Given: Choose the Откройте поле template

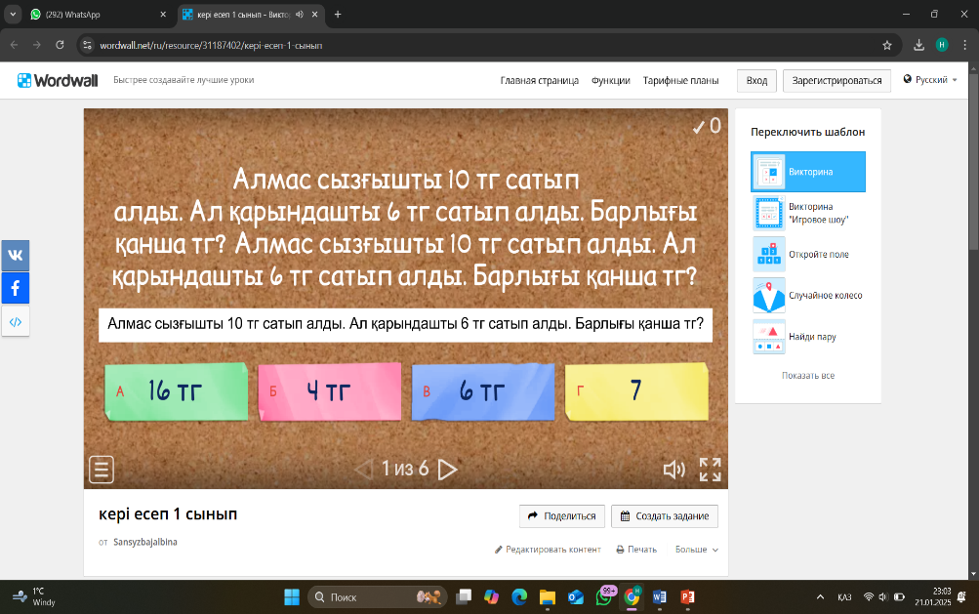Looking at the screenshot, I should 808,254.
